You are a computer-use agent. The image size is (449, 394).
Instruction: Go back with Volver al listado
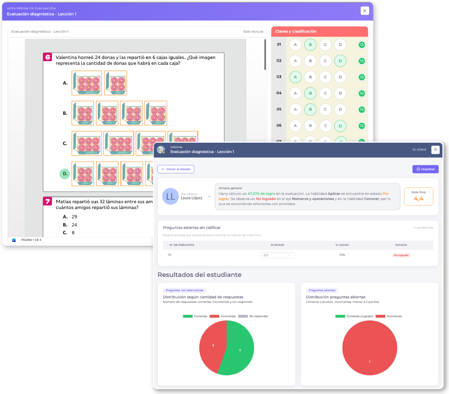[x=176, y=169]
